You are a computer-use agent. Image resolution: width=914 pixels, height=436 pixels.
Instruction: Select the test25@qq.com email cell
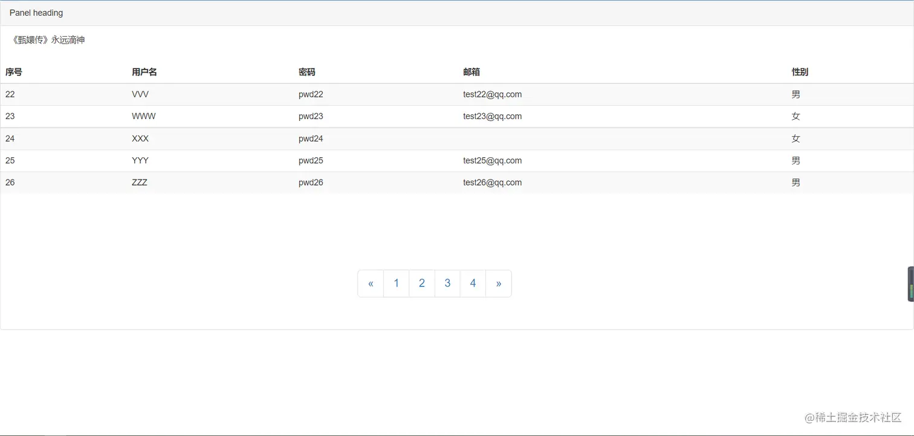[x=493, y=160]
